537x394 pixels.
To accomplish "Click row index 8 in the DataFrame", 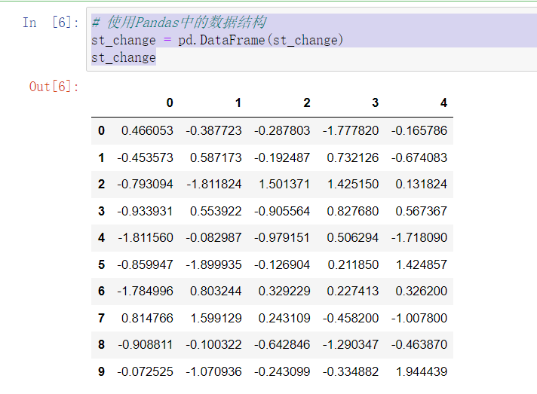I will (101, 344).
